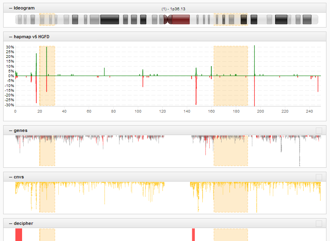This screenshot has height=241, width=330.
Task: Toggle the cnvs panel checkbox
Action: pos(319,177)
